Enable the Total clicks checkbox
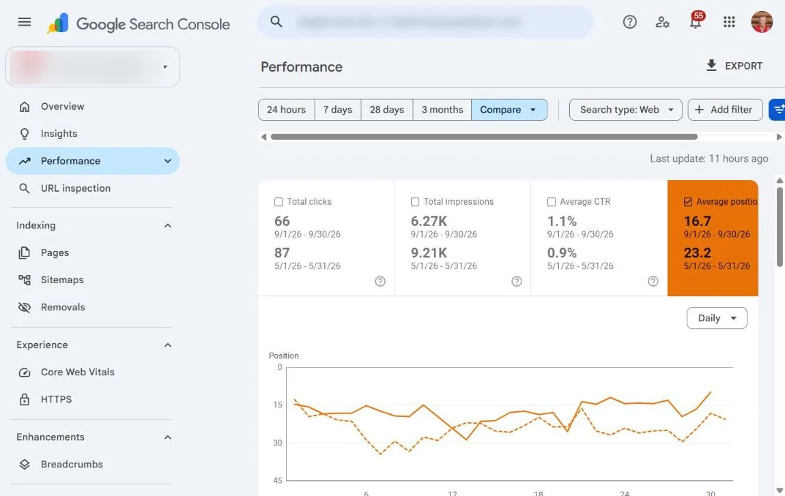785x496 pixels. coord(279,202)
